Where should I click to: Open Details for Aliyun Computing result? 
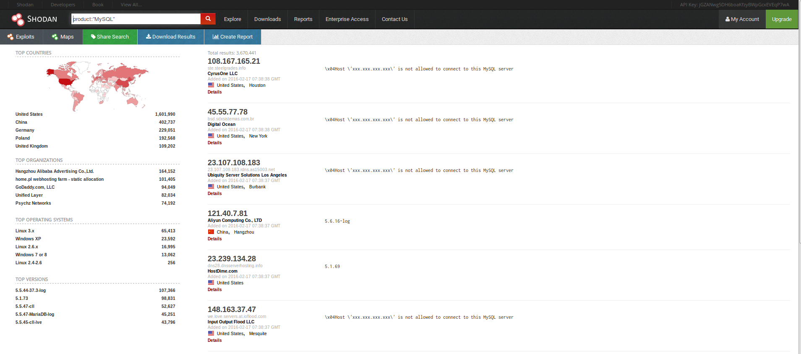(x=214, y=239)
